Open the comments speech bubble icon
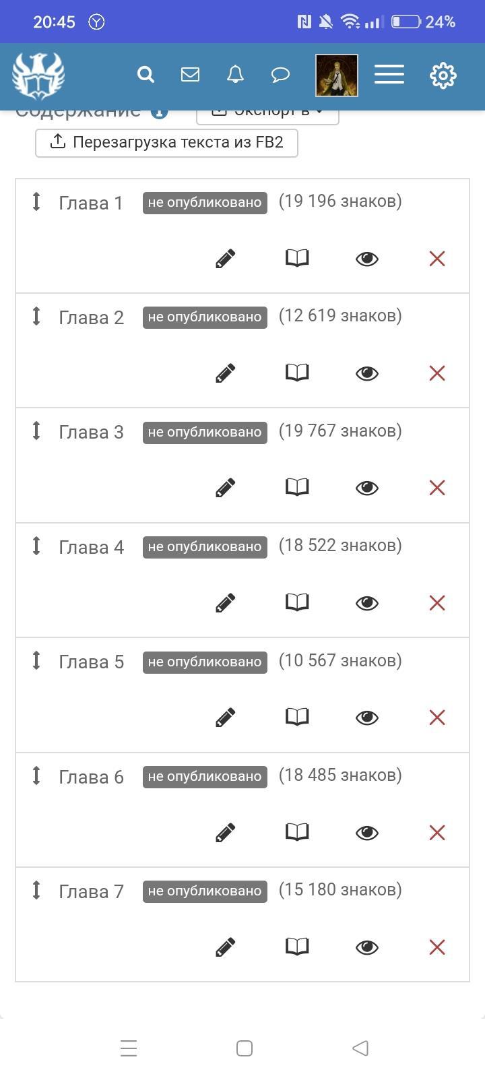 [x=280, y=74]
